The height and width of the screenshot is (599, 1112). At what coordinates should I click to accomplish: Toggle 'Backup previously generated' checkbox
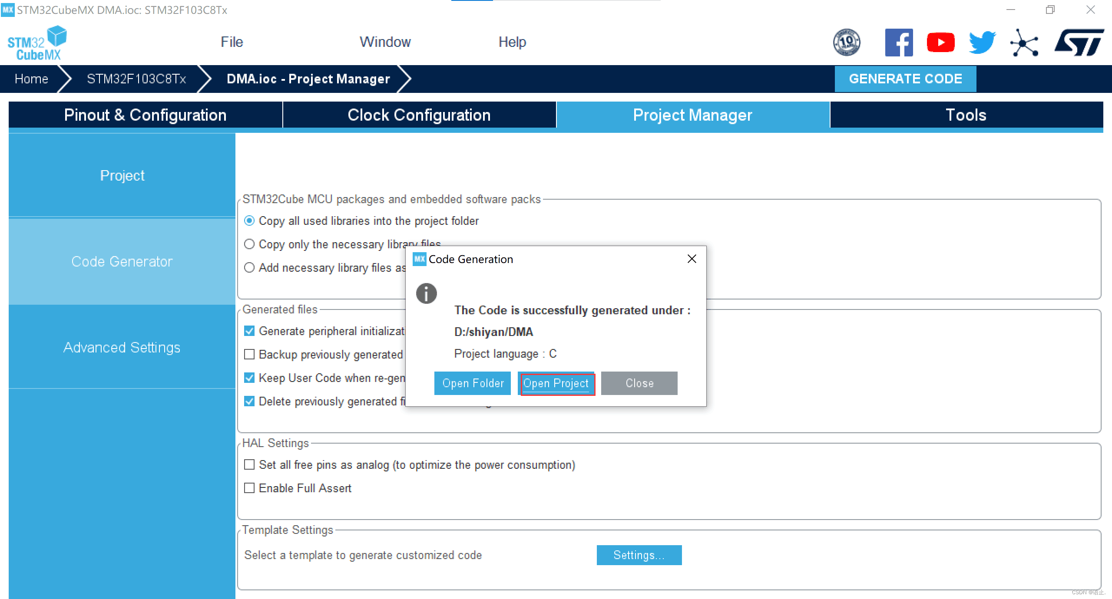(x=249, y=355)
